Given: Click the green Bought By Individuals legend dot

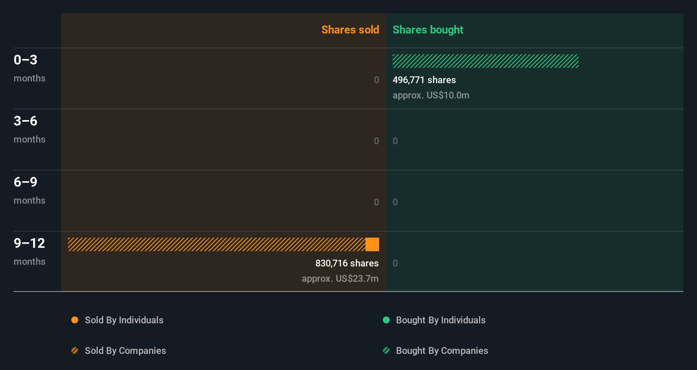Looking at the screenshot, I should pyautogui.click(x=386, y=320).
